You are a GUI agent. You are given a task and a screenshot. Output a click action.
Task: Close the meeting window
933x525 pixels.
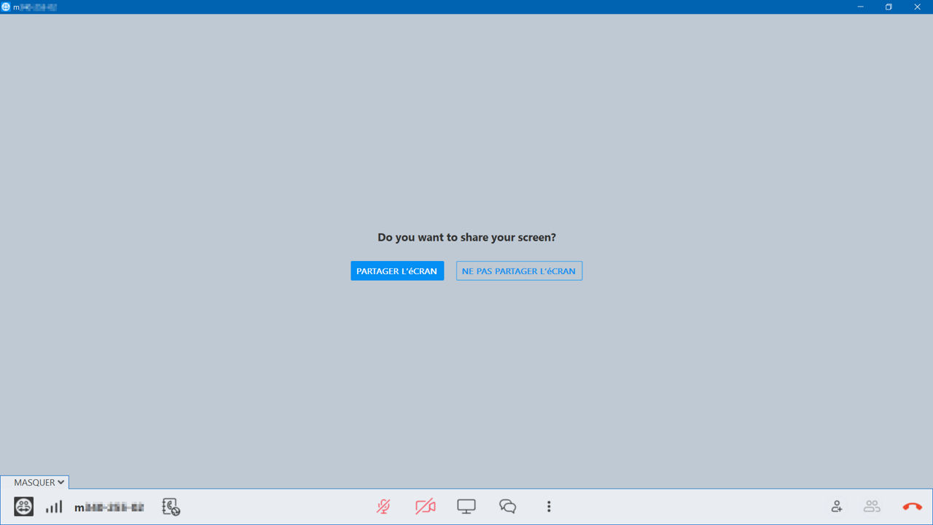point(918,7)
